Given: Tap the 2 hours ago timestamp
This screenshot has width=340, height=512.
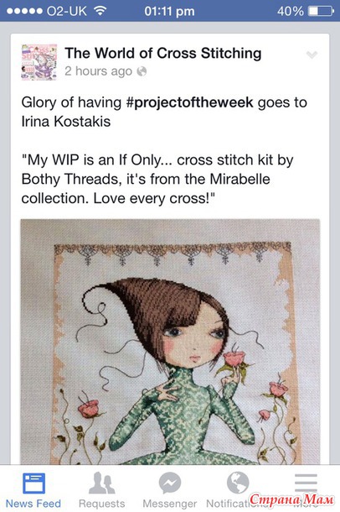Looking at the screenshot, I should [x=98, y=71].
